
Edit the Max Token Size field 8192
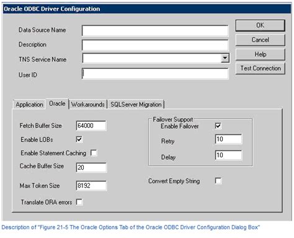91,186
